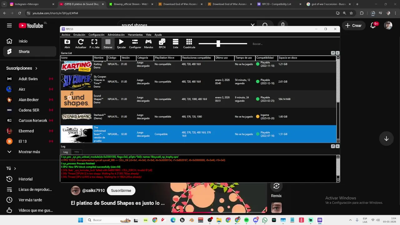
Task: Float the Log panel with its dock icon
Action: (x=333, y=146)
